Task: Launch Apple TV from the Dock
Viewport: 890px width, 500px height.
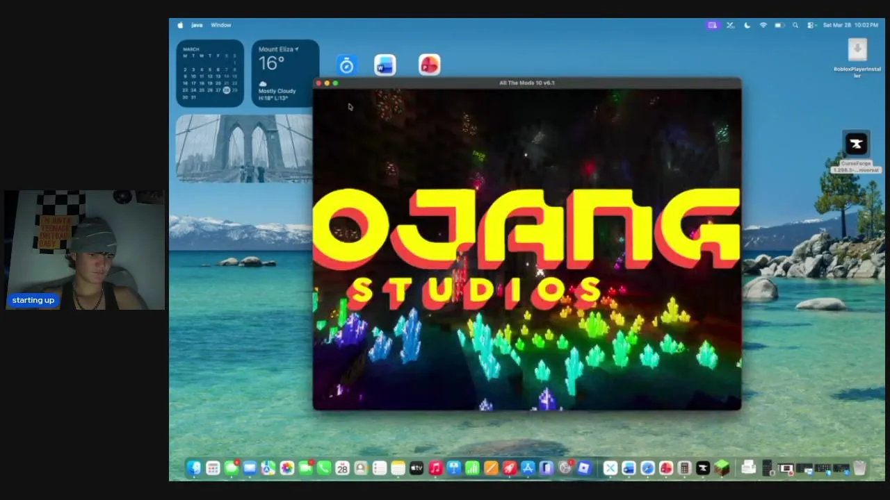Action: 416,468
